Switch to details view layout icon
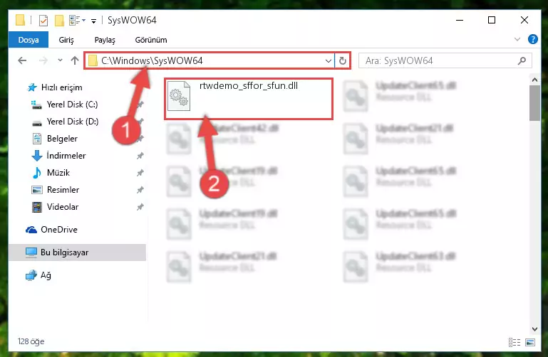The width and height of the screenshot is (548, 357). coord(514,342)
